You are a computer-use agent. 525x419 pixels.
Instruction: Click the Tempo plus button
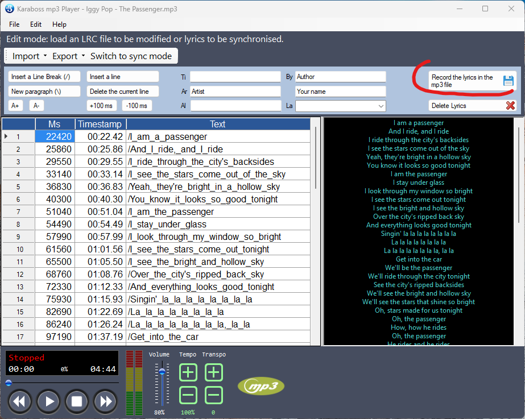188,373
